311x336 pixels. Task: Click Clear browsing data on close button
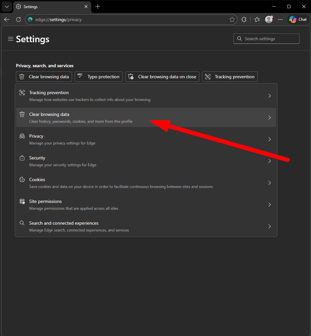click(x=162, y=77)
